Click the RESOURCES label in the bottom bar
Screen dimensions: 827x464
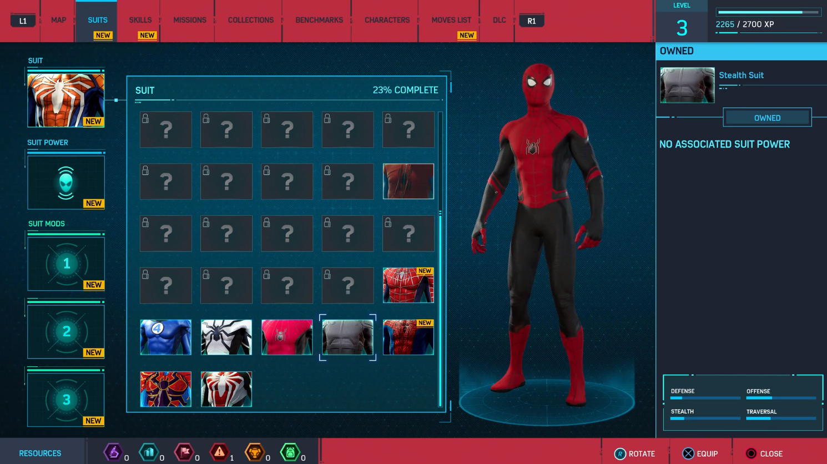[40, 453]
